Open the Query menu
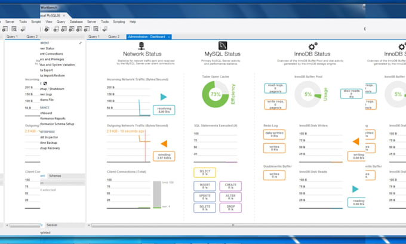The width and height of the screenshot is (406, 244). (61, 21)
